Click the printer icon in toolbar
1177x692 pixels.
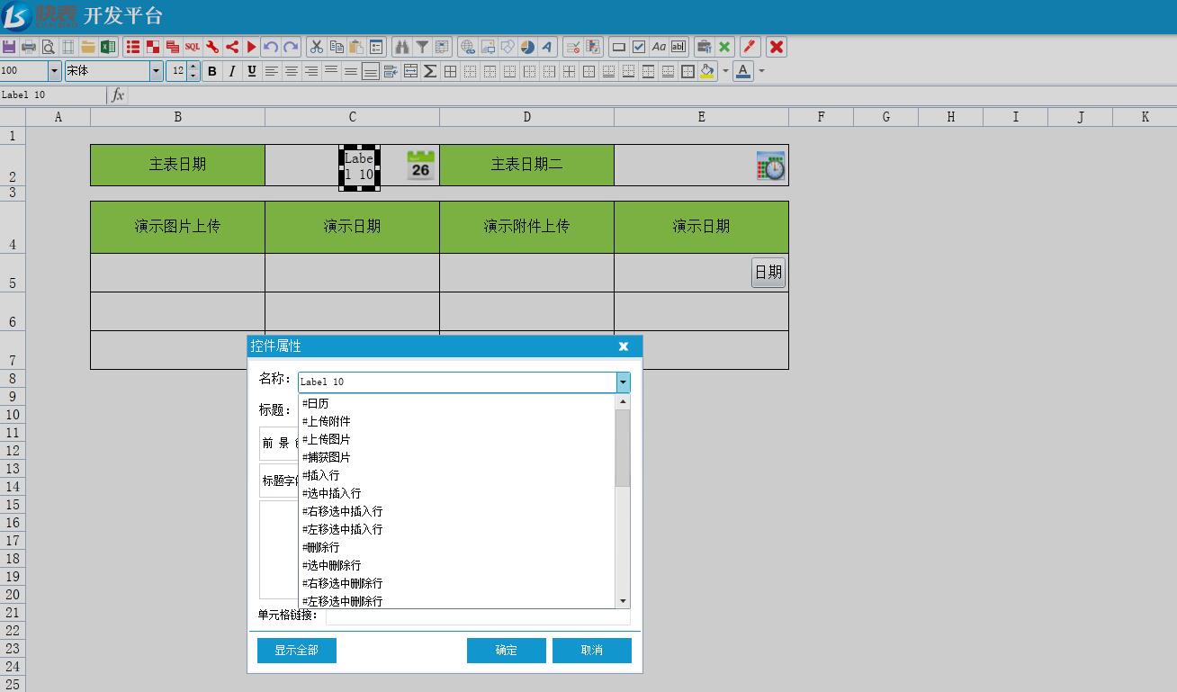pyautogui.click(x=29, y=47)
